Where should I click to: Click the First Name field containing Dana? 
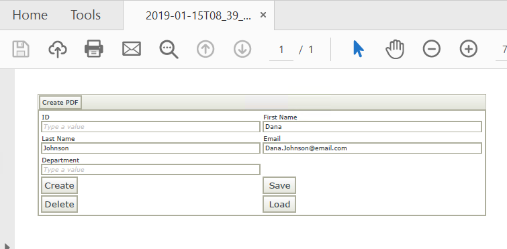coord(373,127)
